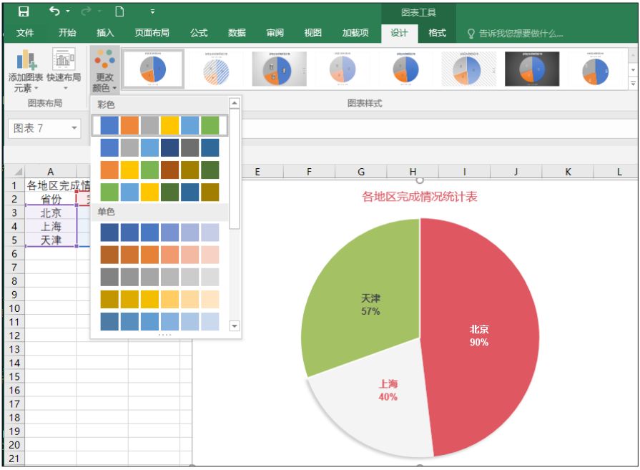Click the Undo arrow icon
640x470 pixels.
[54, 11]
